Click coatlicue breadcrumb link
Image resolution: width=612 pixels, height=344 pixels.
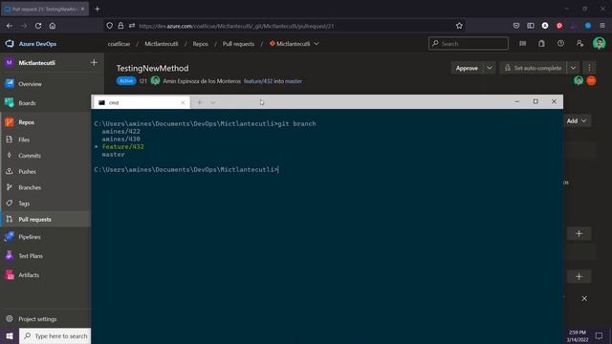pos(119,44)
